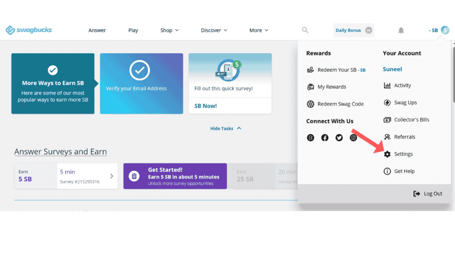Switch to the Answer section
This screenshot has width=455, height=256.
coord(97,30)
